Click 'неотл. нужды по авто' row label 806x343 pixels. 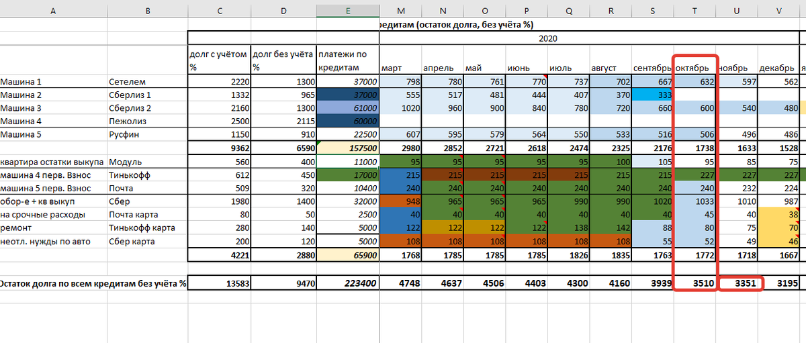54,242
